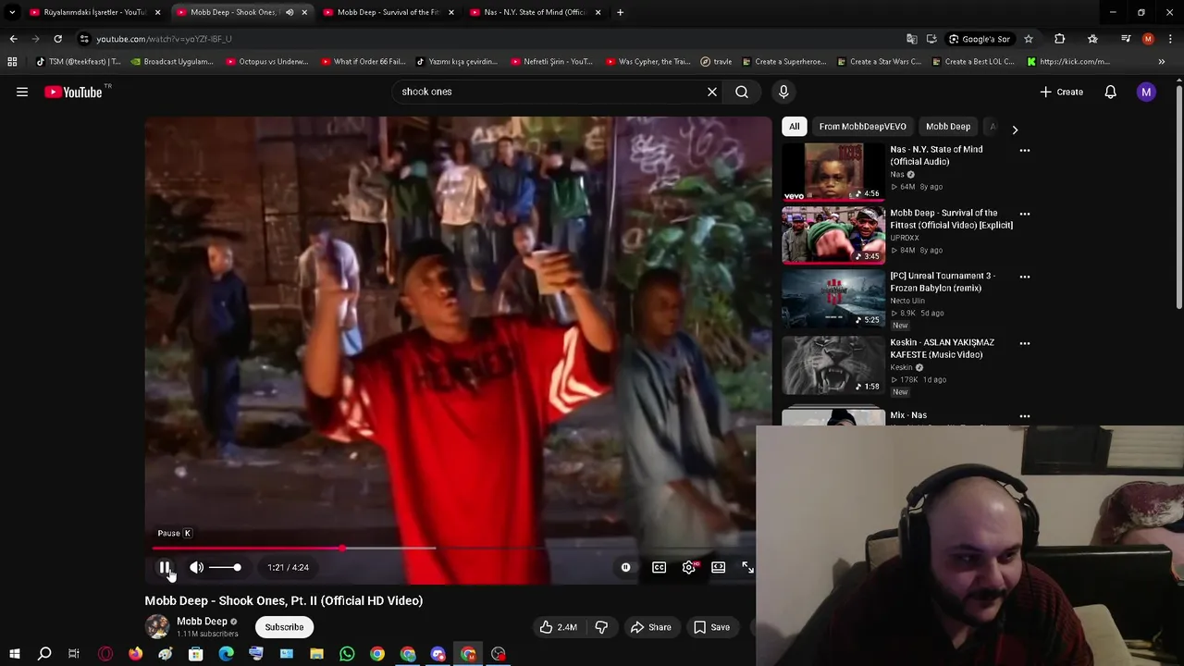Adjust the player volume slider
Viewport: 1184px width, 666px height.
tap(225, 567)
